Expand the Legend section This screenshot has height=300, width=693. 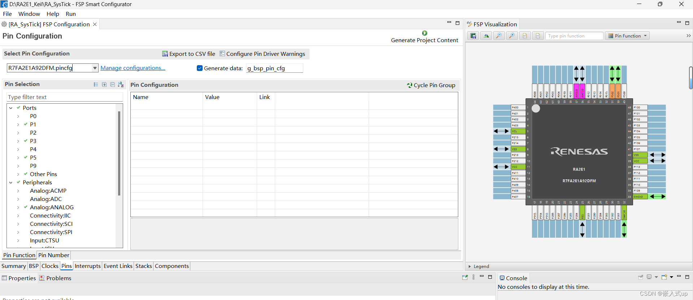[x=469, y=267]
